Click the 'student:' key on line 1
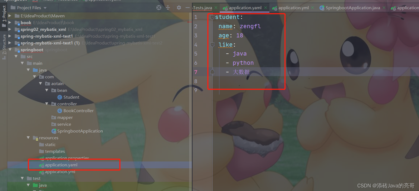The width and height of the screenshot is (419, 191). 229,17
